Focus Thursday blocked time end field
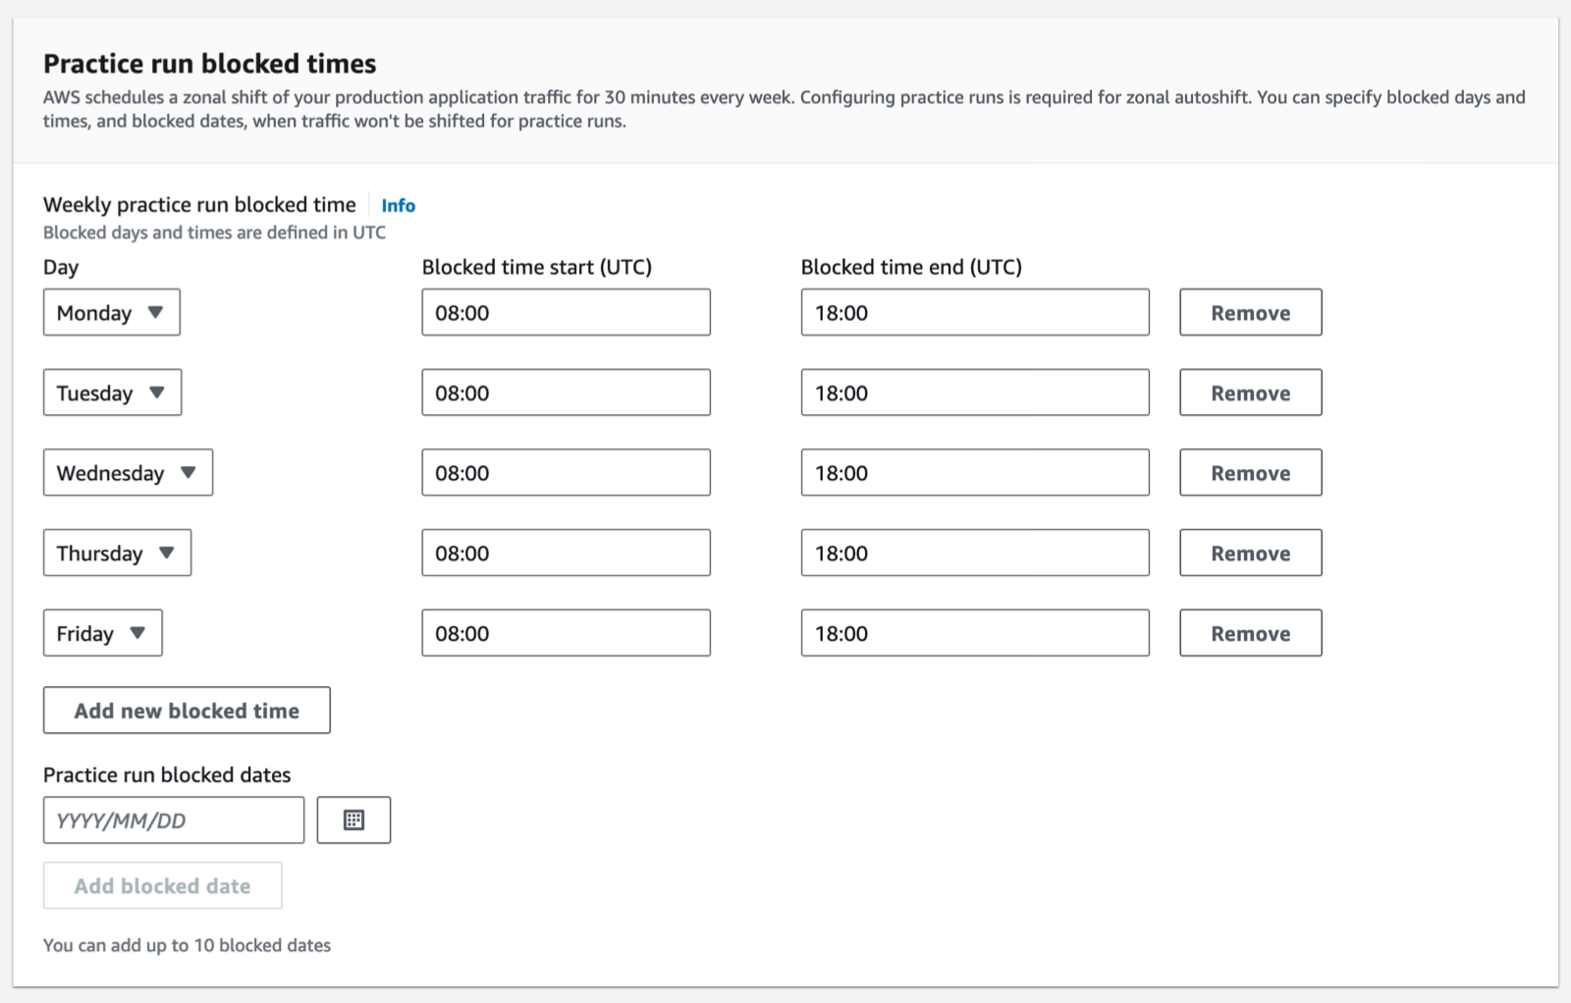Viewport: 1571px width, 1003px height. [x=975, y=553]
